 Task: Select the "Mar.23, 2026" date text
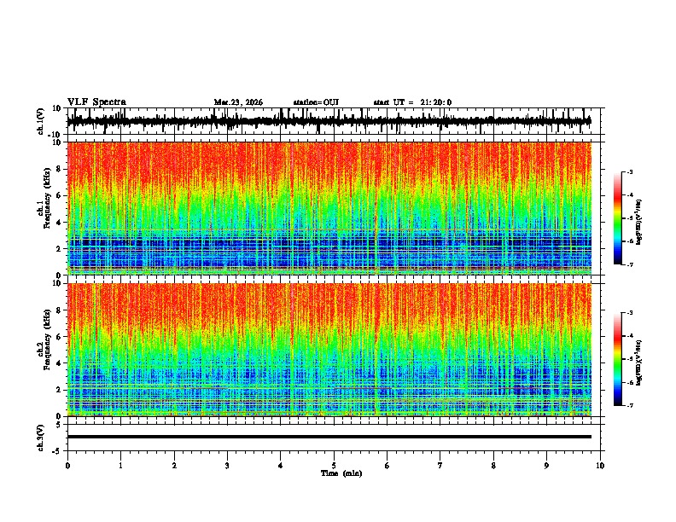coord(238,102)
